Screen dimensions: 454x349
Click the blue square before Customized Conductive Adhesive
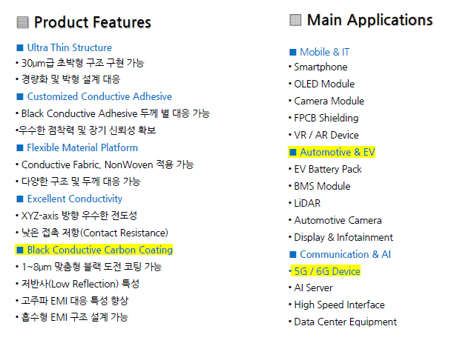coord(20,96)
